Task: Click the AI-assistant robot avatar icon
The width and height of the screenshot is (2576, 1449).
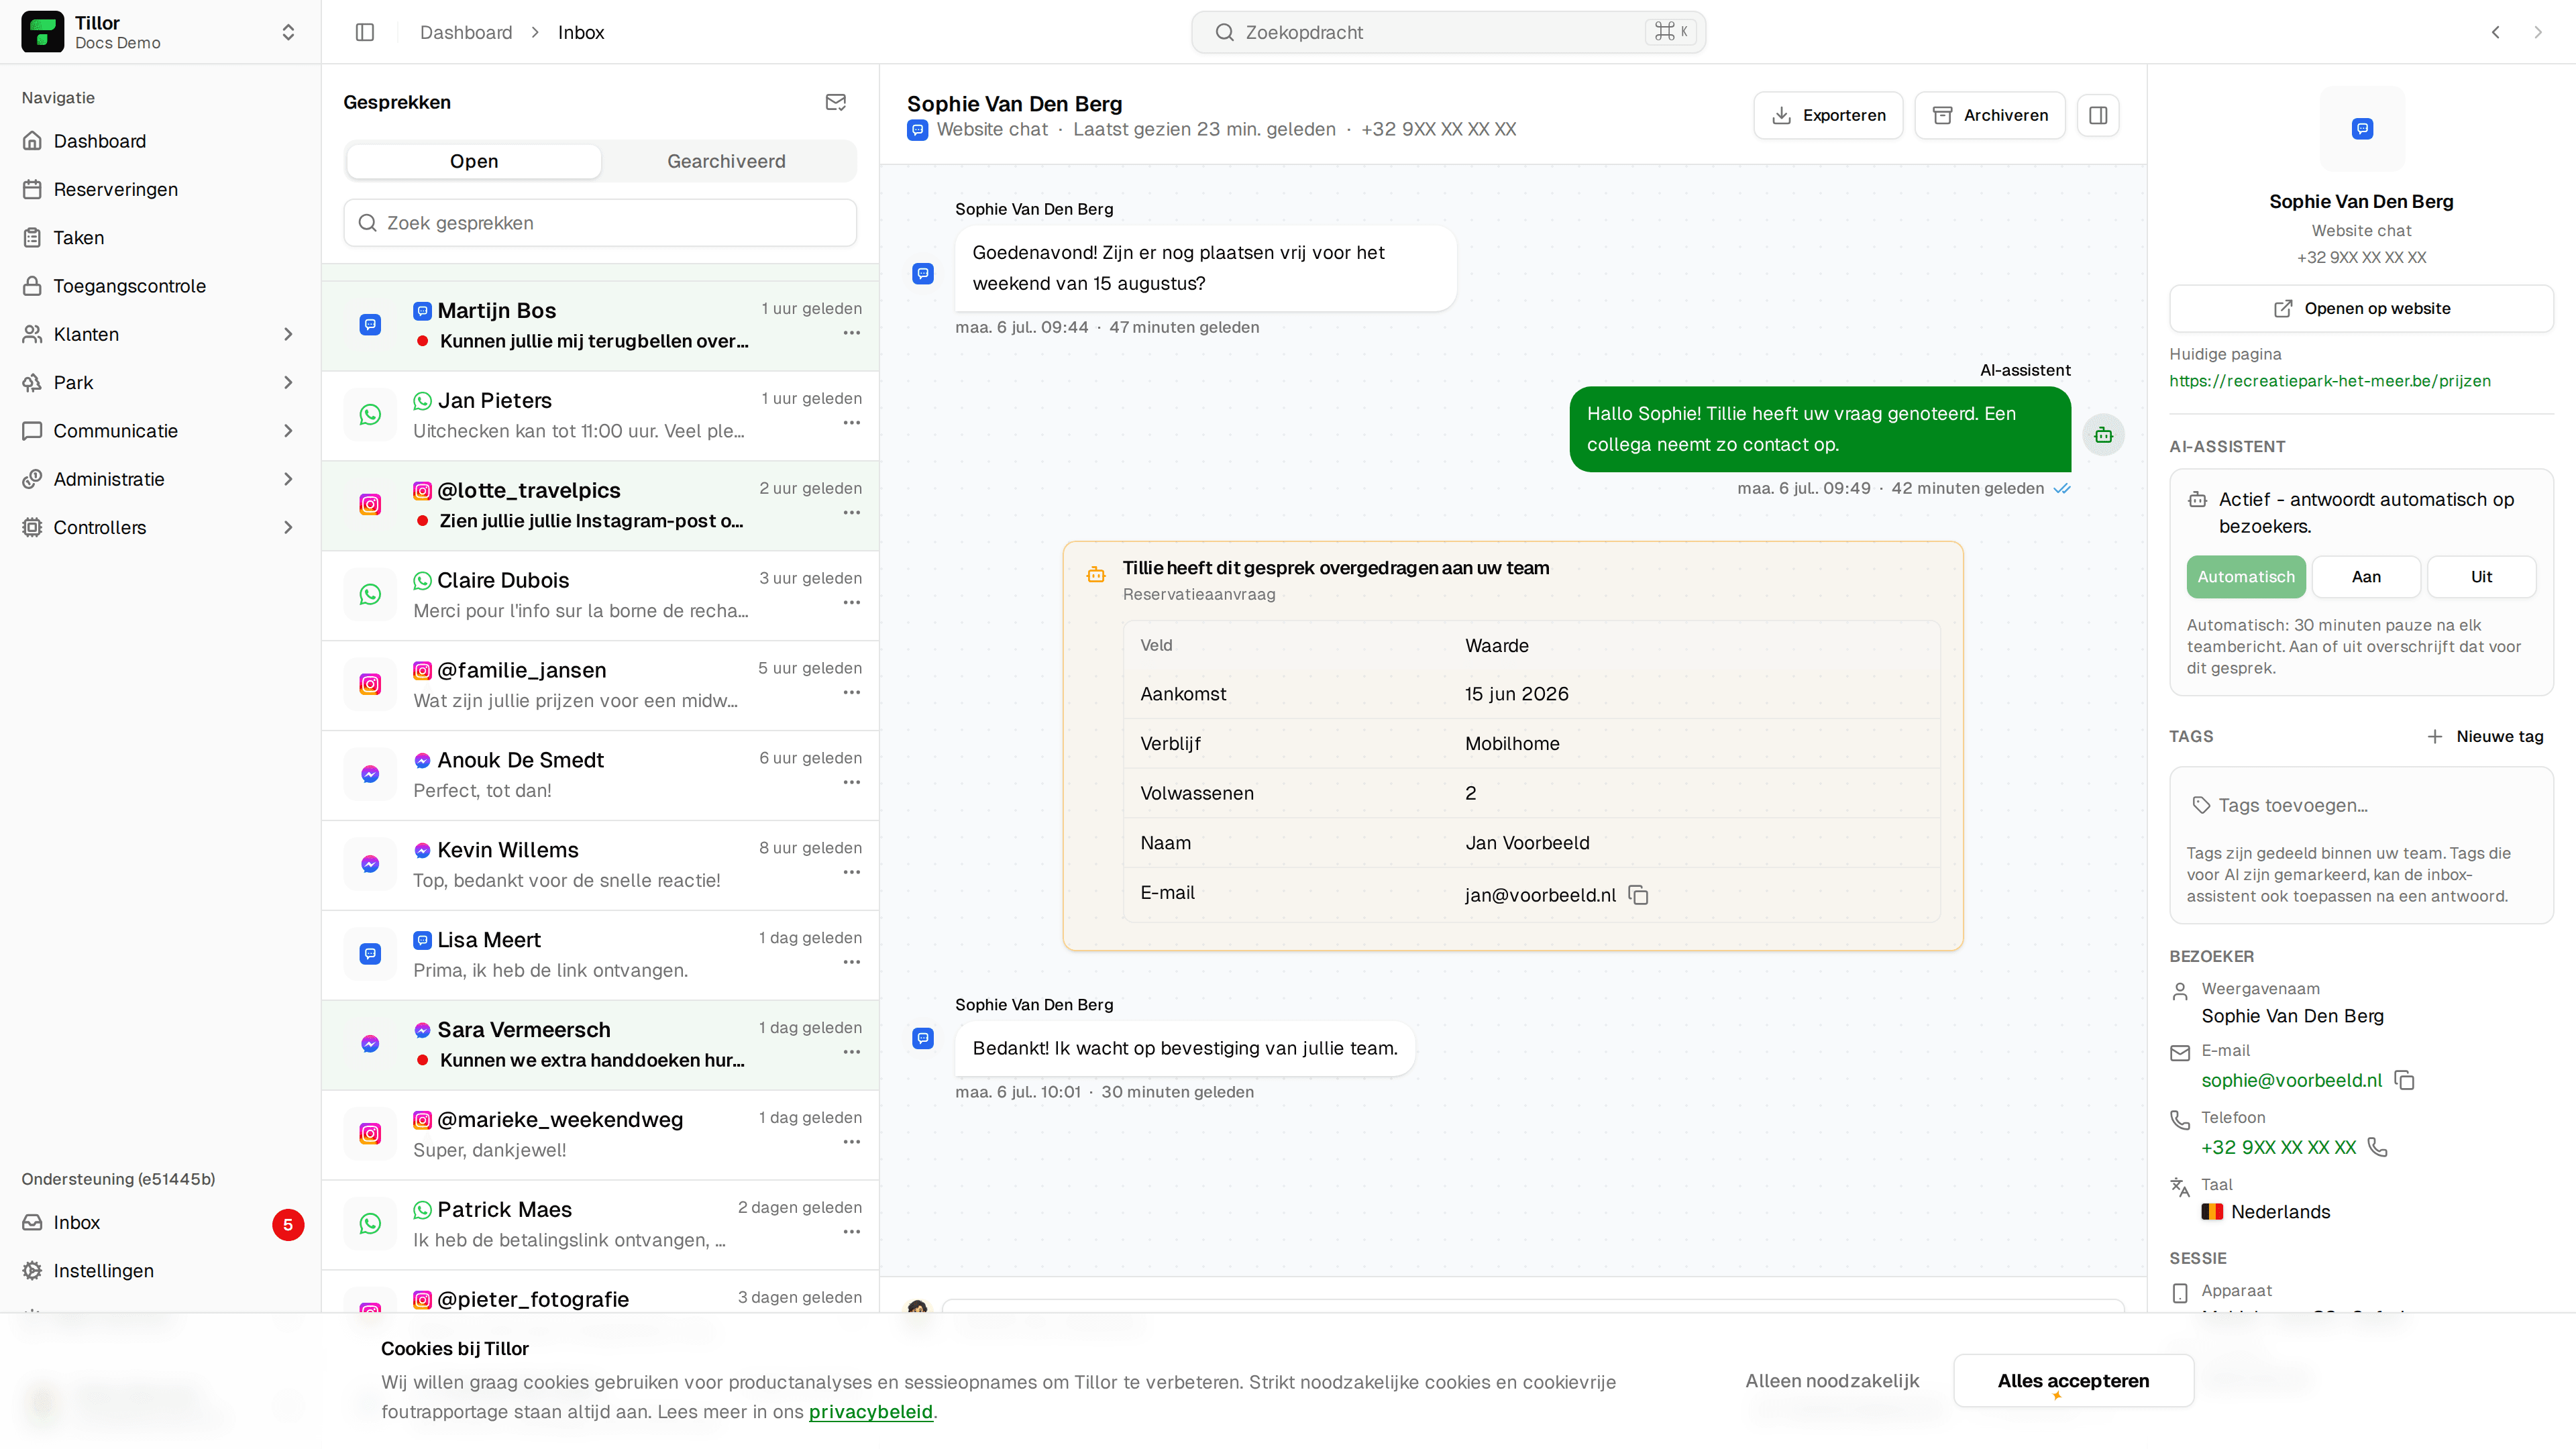Action: 2103,435
